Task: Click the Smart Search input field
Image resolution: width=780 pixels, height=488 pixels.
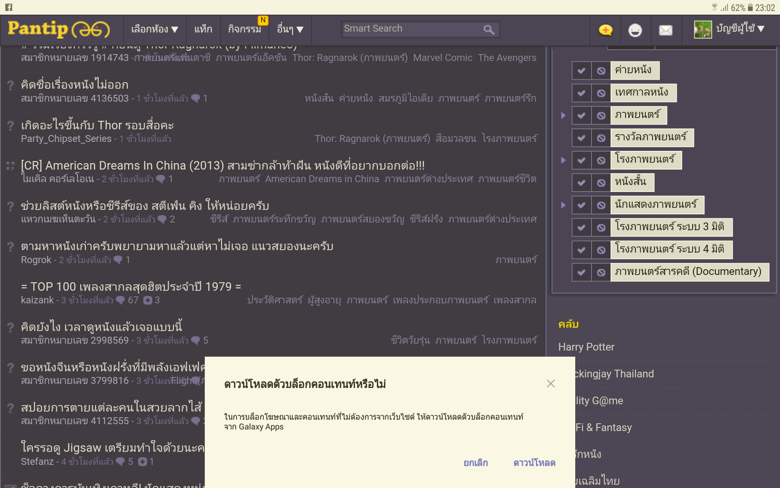Action: [x=410, y=29]
